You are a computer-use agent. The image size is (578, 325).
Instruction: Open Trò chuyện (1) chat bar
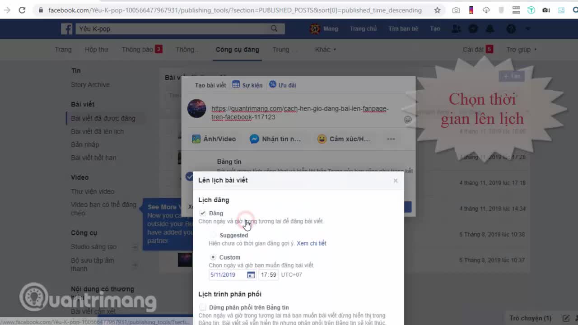click(531, 318)
